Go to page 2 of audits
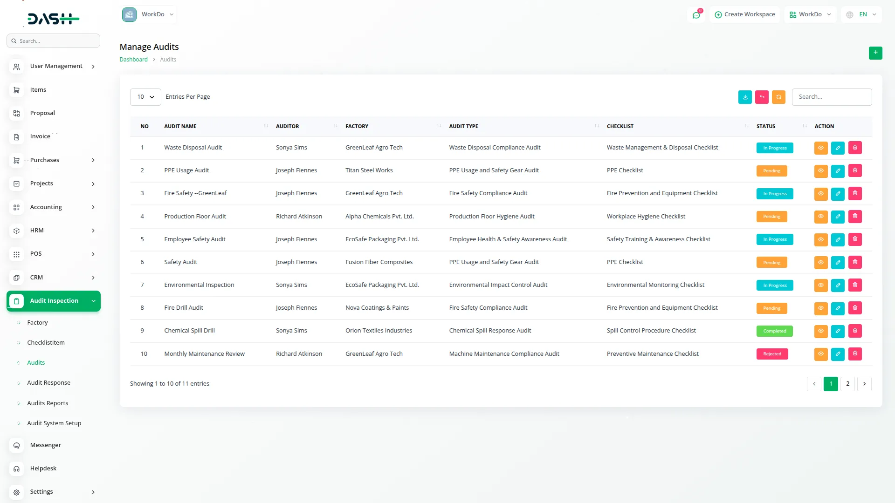 [x=847, y=384]
